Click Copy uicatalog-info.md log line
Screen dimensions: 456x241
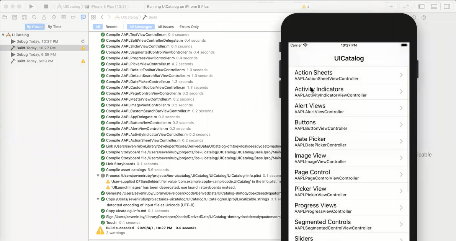(x=135, y=211)
